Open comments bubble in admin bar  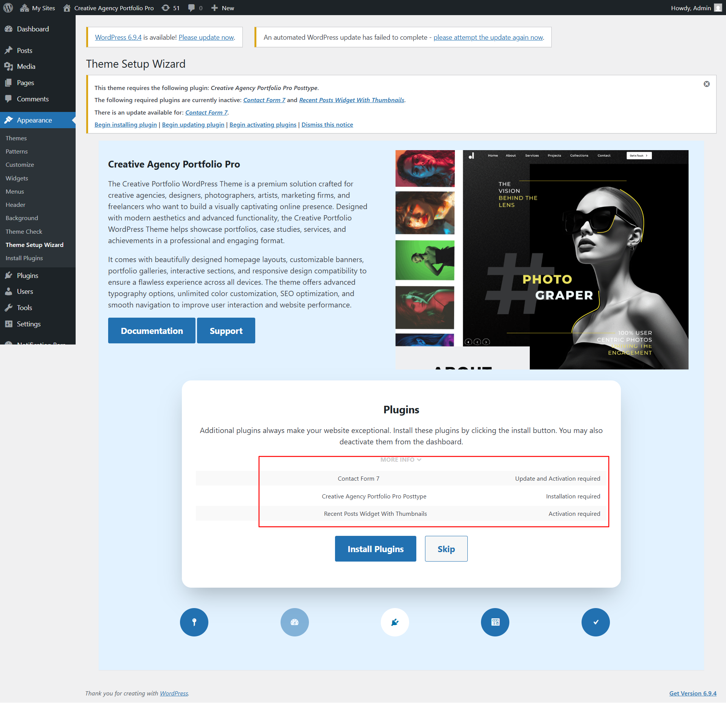point(195,8)
